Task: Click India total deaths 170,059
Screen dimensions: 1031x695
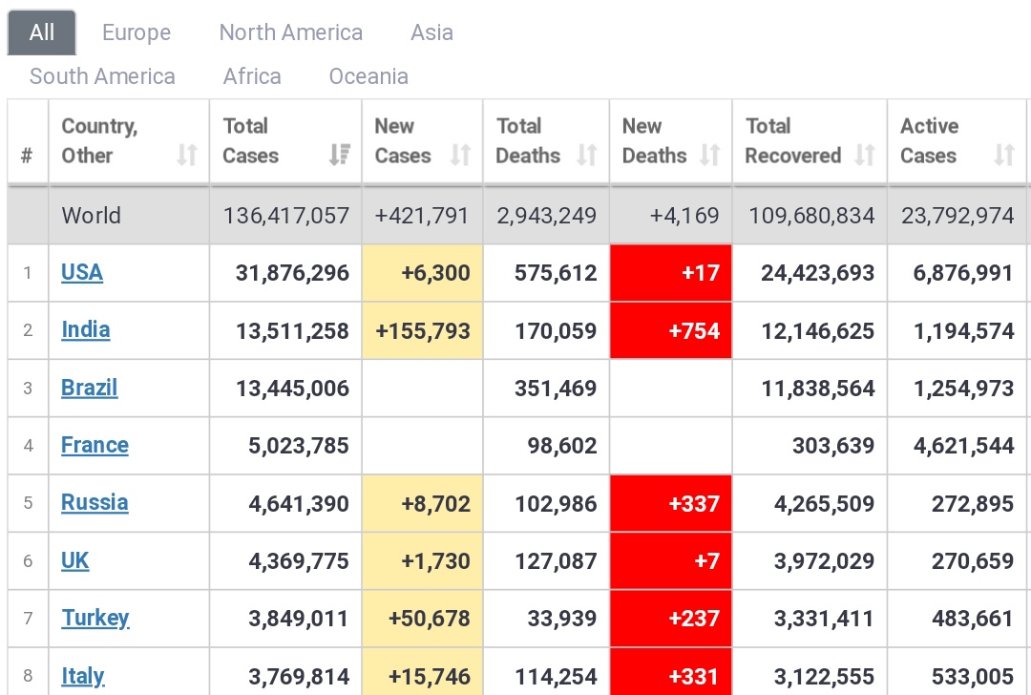Action: point(556,330)
